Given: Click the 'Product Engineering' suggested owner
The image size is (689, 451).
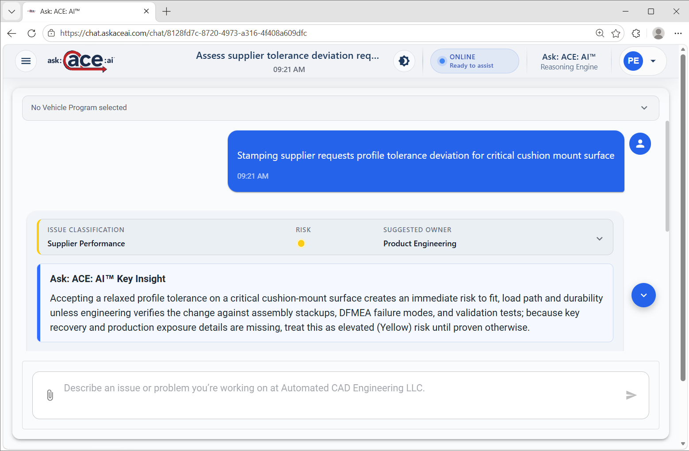Looking at the screenshot, I should [x=420, y=244].
